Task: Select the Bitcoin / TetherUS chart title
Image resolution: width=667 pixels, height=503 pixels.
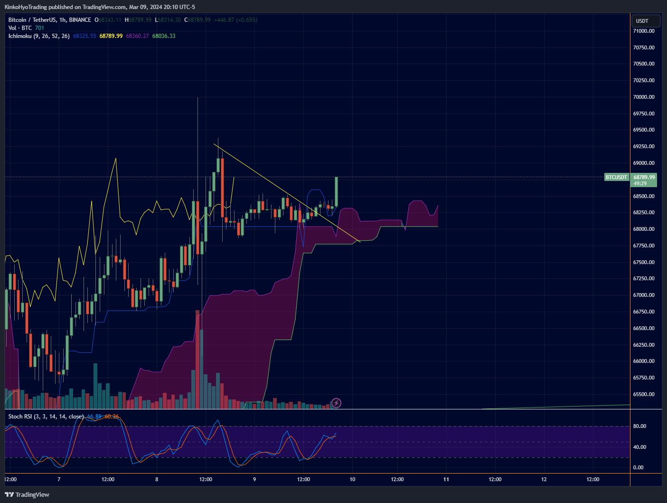Action: [49, 20]
